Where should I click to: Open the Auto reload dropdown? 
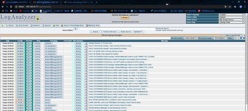(x=191, y=38)
